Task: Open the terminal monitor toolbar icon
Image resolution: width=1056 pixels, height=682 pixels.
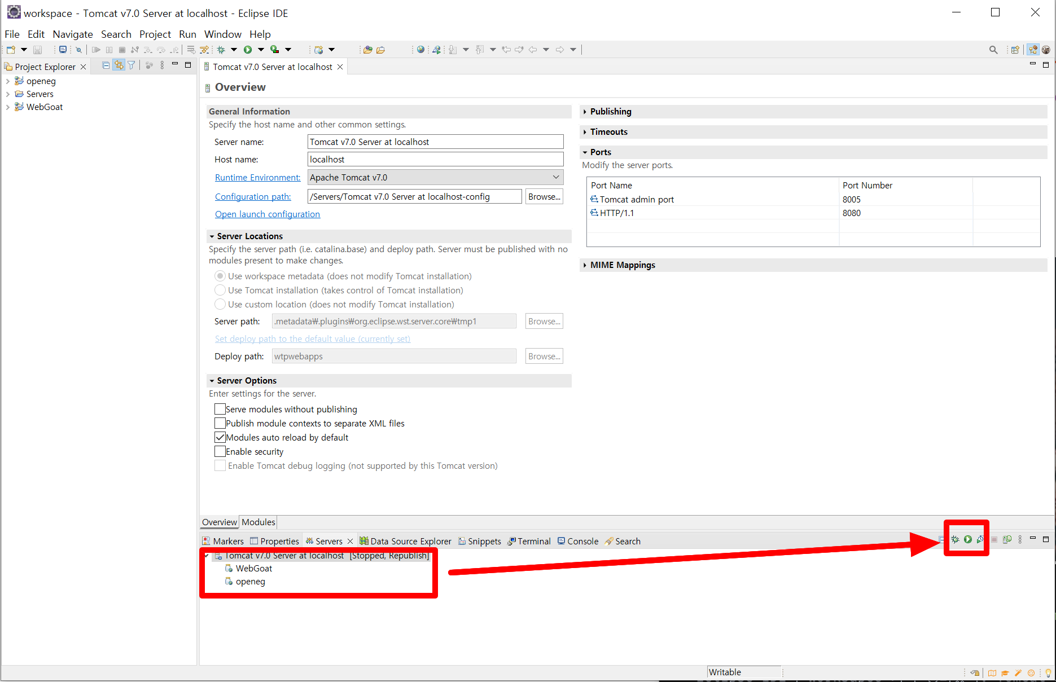Action: coord(63,50)
